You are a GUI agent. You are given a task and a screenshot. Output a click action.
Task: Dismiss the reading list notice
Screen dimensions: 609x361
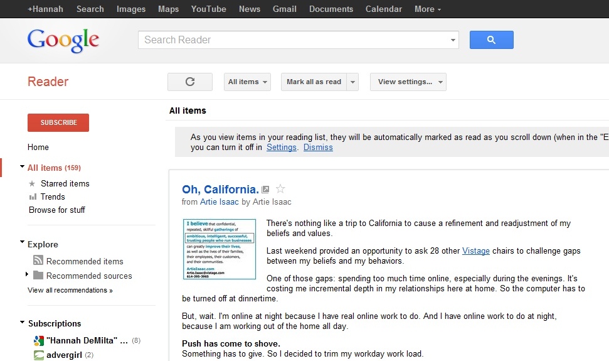(318, 148)
